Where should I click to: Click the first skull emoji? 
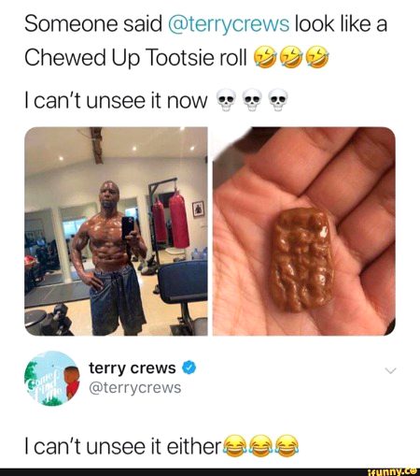point(226,100)
